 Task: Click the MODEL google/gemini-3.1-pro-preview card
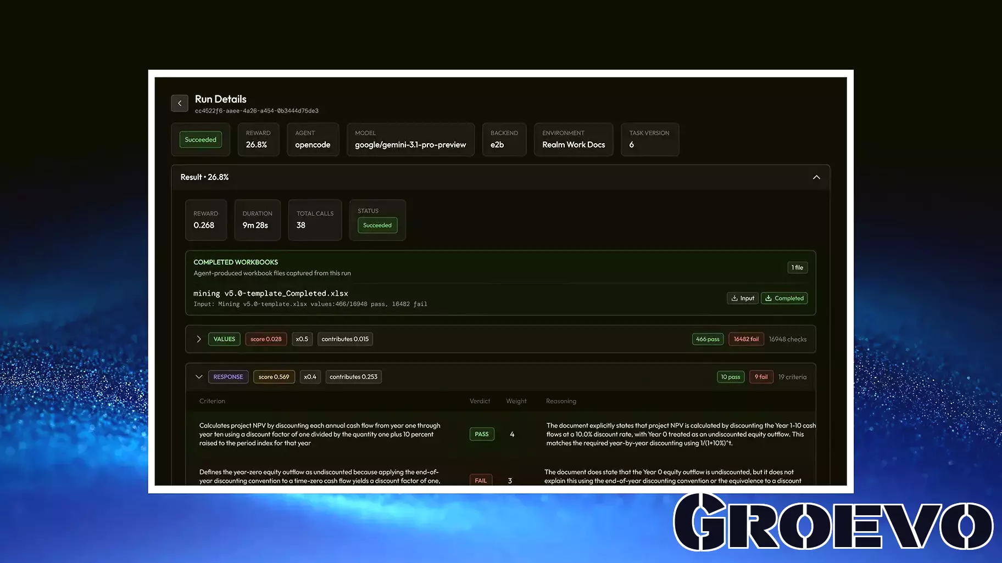(x=410, y=139)
